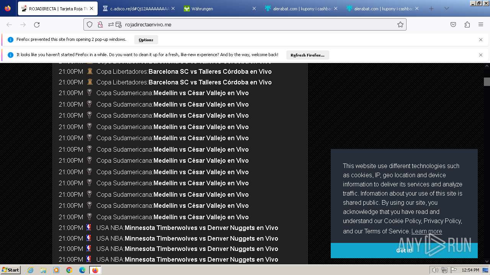The height and width of the screenshot is (275, 490).
Task: Go forward with the forward arrow
Action: [23, 24]
